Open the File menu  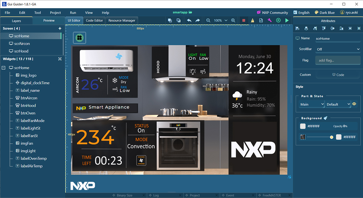[x=8, y=13]
